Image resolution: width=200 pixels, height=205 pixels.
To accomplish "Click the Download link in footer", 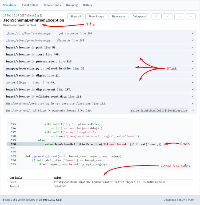I will pyautogui.click(x=170, y=200).
